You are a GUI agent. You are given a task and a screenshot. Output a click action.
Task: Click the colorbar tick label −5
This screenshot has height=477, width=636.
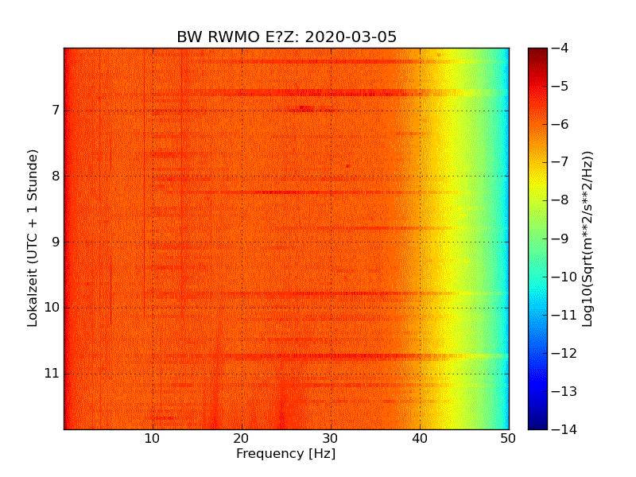(560, 86)
